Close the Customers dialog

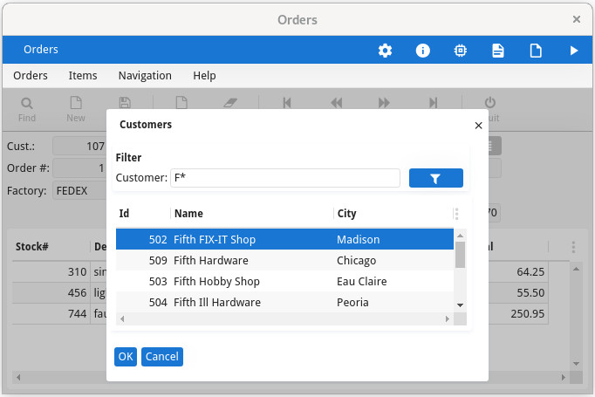tap(478, 126)
